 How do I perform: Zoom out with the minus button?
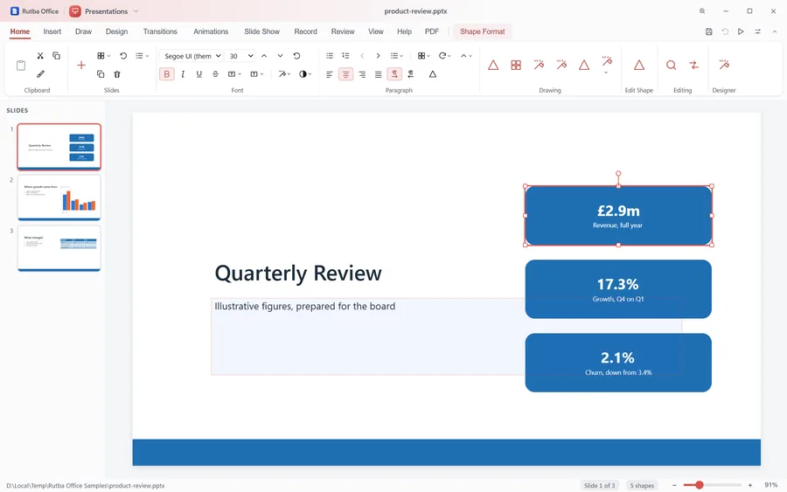click(x=674, y=485)
